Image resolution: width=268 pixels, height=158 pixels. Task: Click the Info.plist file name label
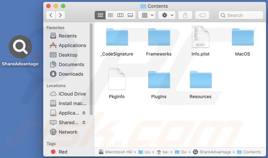pyautogui.click(x=200, y=54)
